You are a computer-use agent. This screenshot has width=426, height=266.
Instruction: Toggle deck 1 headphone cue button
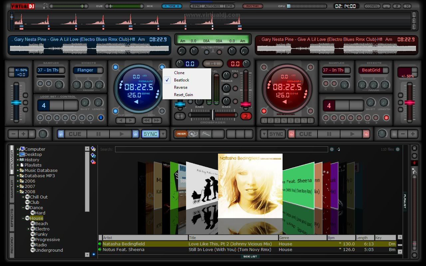[180, 116]
